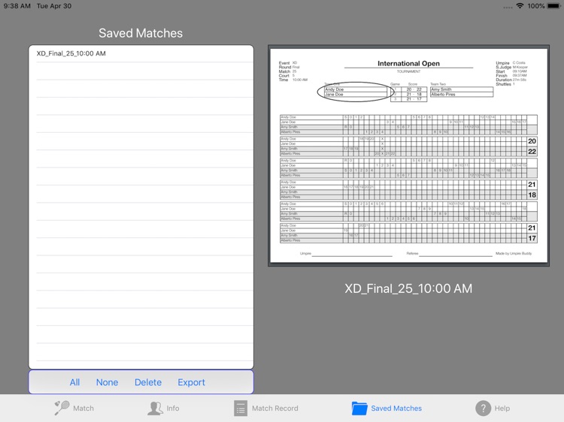564x422 pixels.
Task: Select the XD_Final_25_10:00 AM list row
Action: point(141,53)
